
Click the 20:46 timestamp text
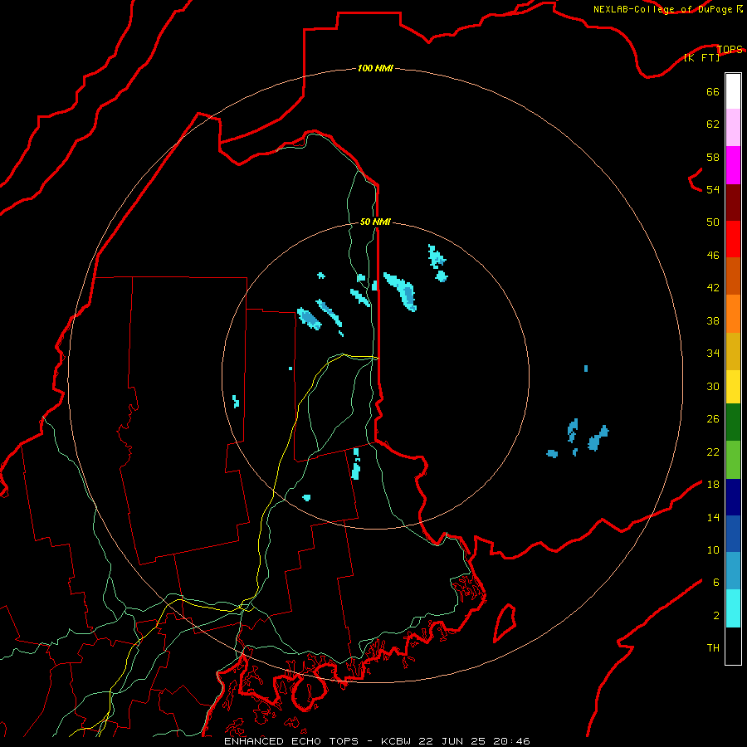tap(511, 741)
